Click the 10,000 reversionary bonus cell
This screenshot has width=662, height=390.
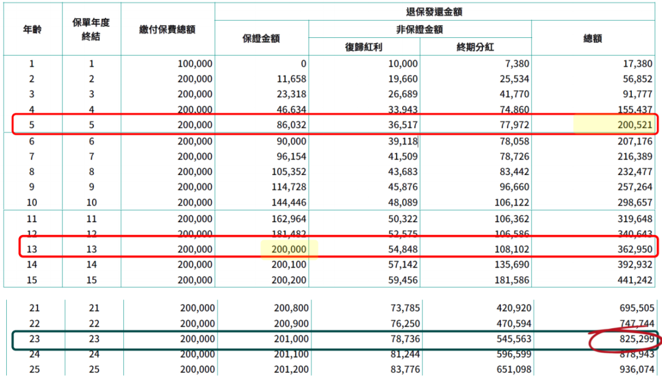(x=403, y=64)
